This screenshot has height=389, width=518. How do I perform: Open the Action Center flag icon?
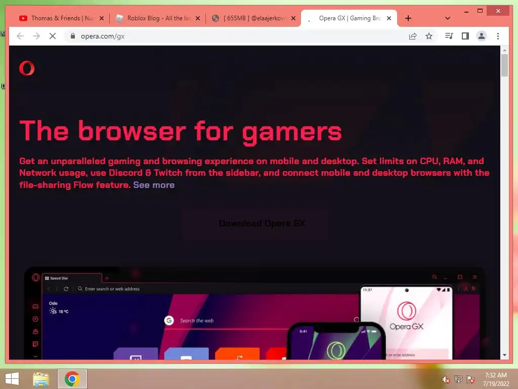(470, 379)
